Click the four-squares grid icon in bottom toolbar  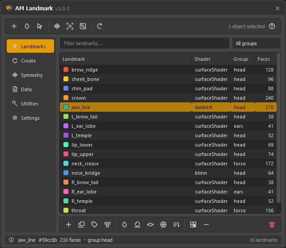click(x=193, y=224)
